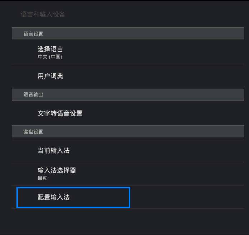Open the 用户词典 entry
The height and width of the screenshot is (235, 249).
click(x=50, y=76)
